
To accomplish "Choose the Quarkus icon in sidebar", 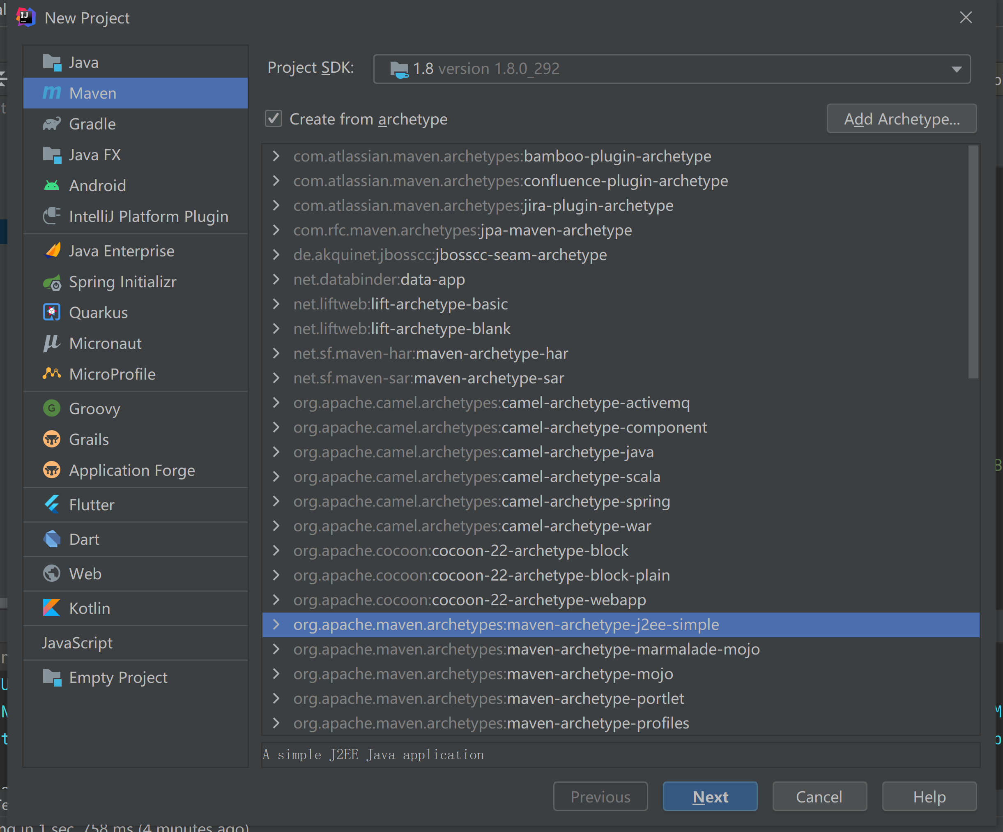I will (52, 313).
